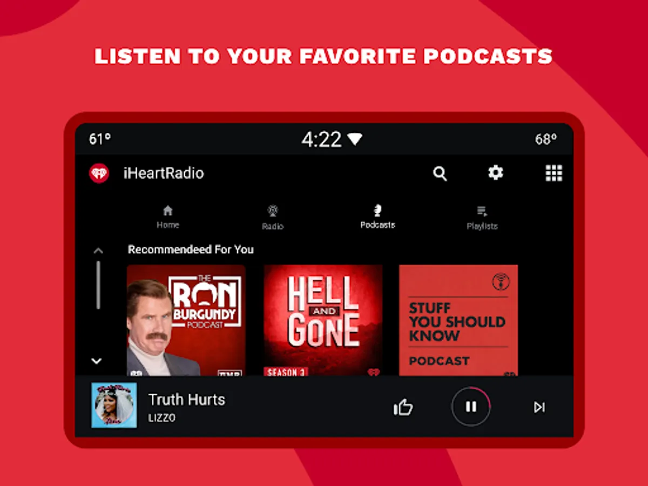Viewport: 648px width, 486px height.
Task: Thumbs up the Truth Hurts song
Action: click(x=403, y=407)
